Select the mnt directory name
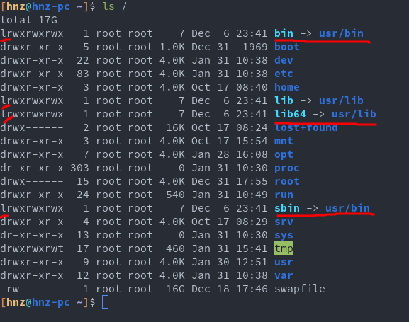The image size is (409, 322). (x=284, y=141)
